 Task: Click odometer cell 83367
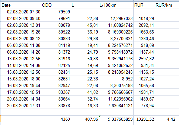56,92
